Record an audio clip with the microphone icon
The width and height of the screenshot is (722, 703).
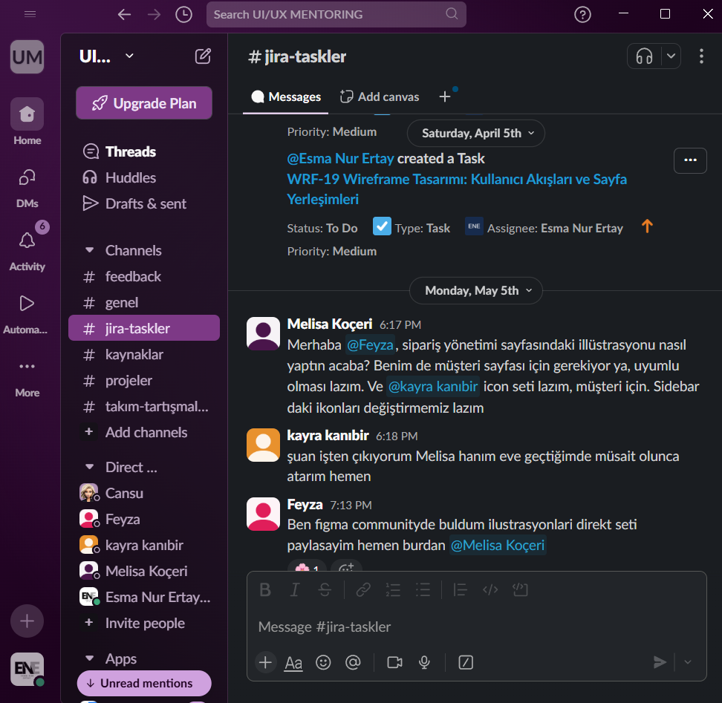[x=424, y=662]
